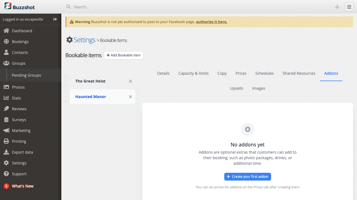Switch to the Images tab
357x200 pixels.
point(259,88)
